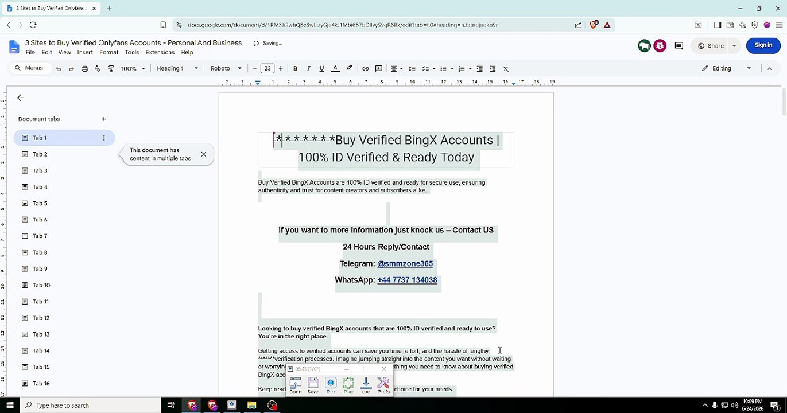Open the text color picker
The width and height of the screenshot is (787, 413).
click(x=335, y=69)
